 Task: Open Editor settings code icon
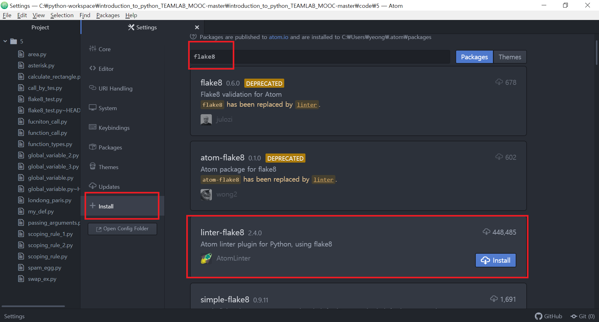tap(92, 68)
